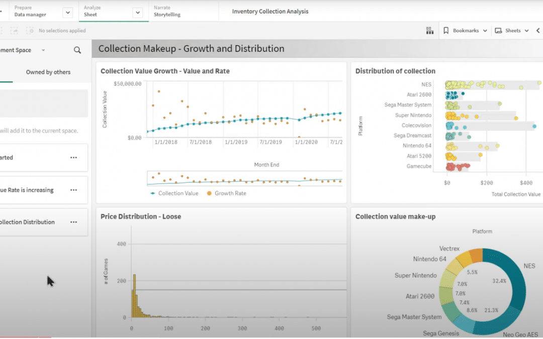Viewport: 543px width, 339px height.
Task: Select the 'Inventory Collection Analysis' title
Action: point(270,11)
